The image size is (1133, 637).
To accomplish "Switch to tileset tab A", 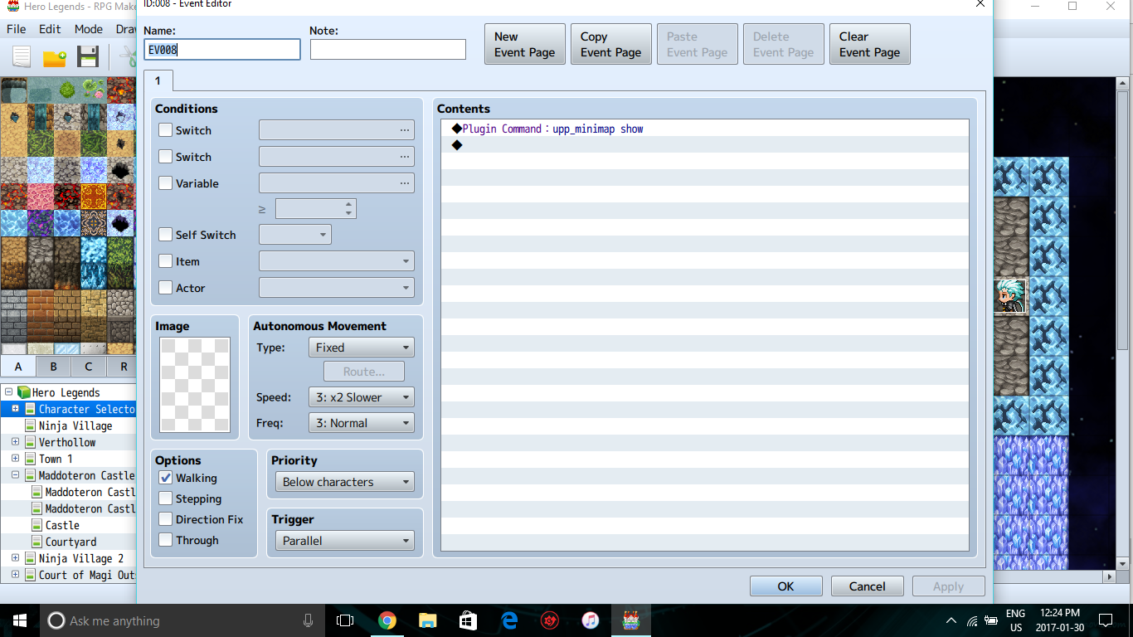I will pos(18,367).
